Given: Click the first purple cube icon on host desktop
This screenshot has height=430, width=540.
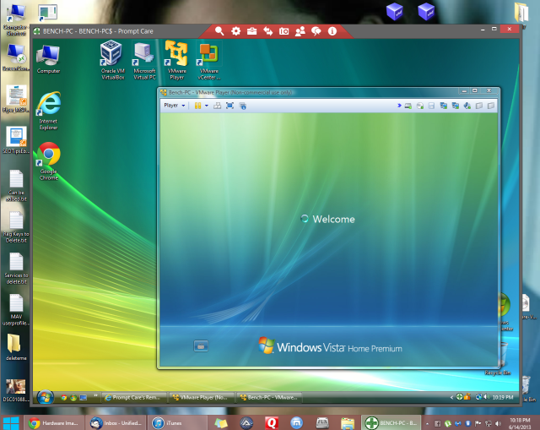Looking at the screenshot, I should click(x=395, y=11).
